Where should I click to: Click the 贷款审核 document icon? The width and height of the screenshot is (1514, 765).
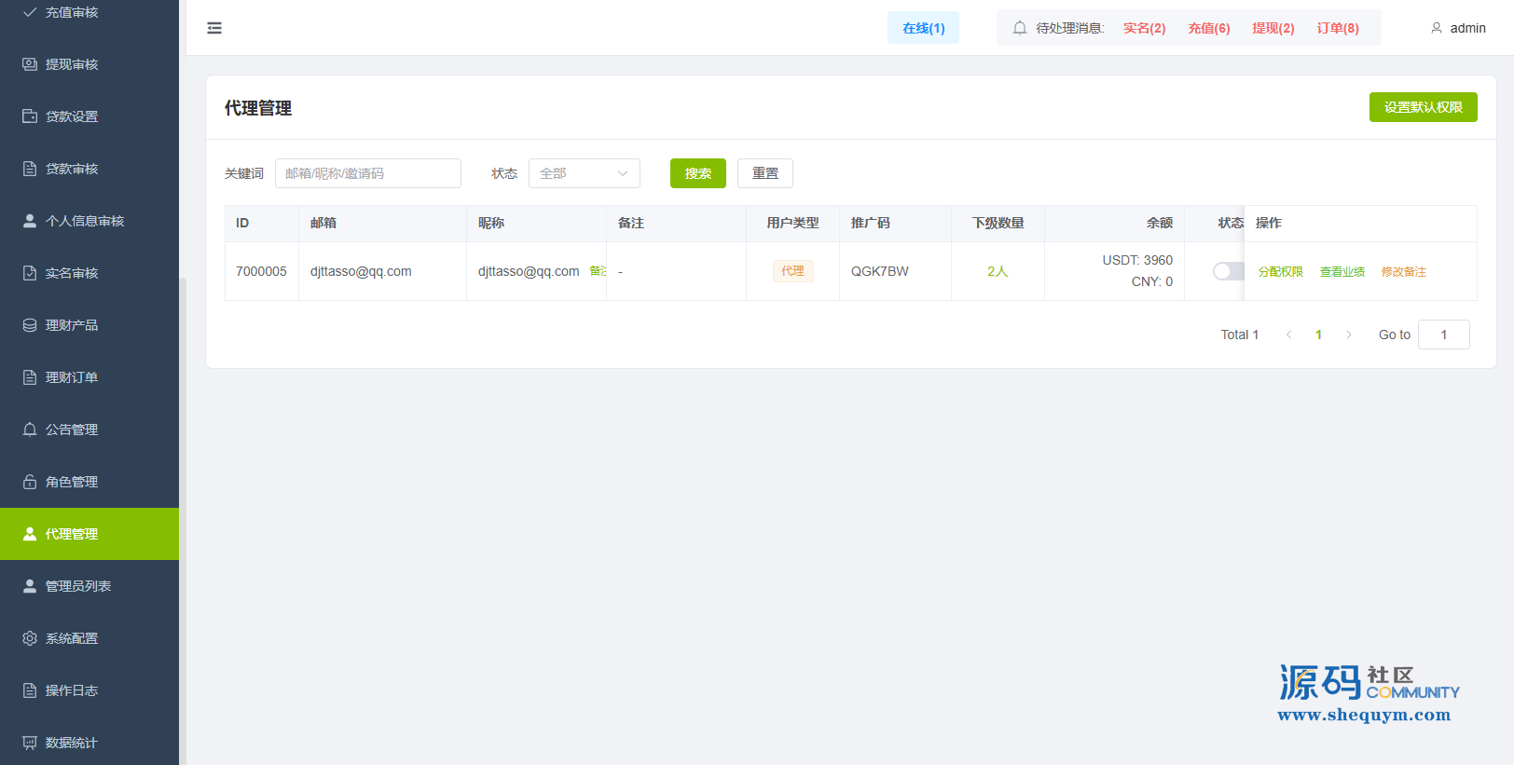click(30, 169)
